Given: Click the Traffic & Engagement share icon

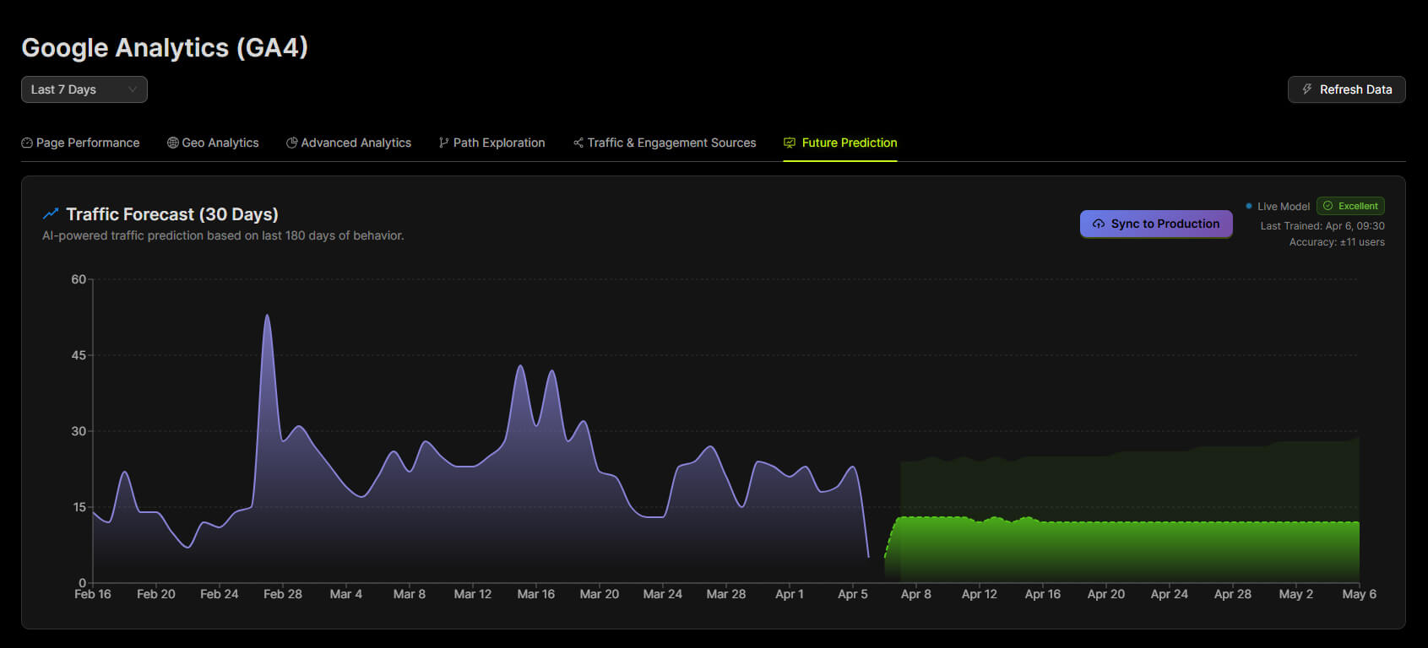Looking at the screenshot, I should [x=578, y=143].
